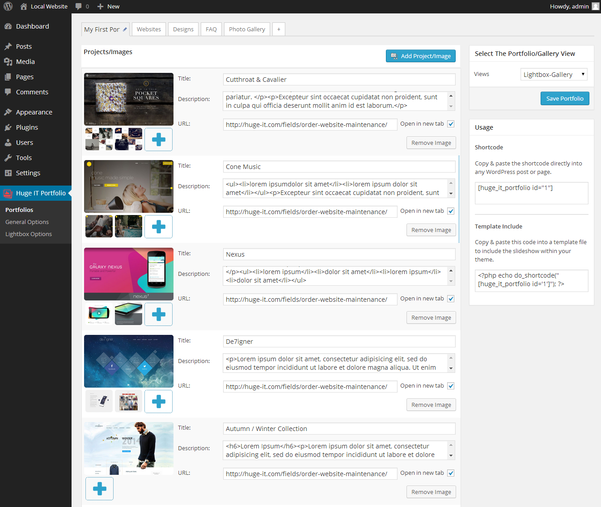Select the Galaxy Nexus main thumbnail
Viewport: 601px width, 507px height.
point(129,274)
